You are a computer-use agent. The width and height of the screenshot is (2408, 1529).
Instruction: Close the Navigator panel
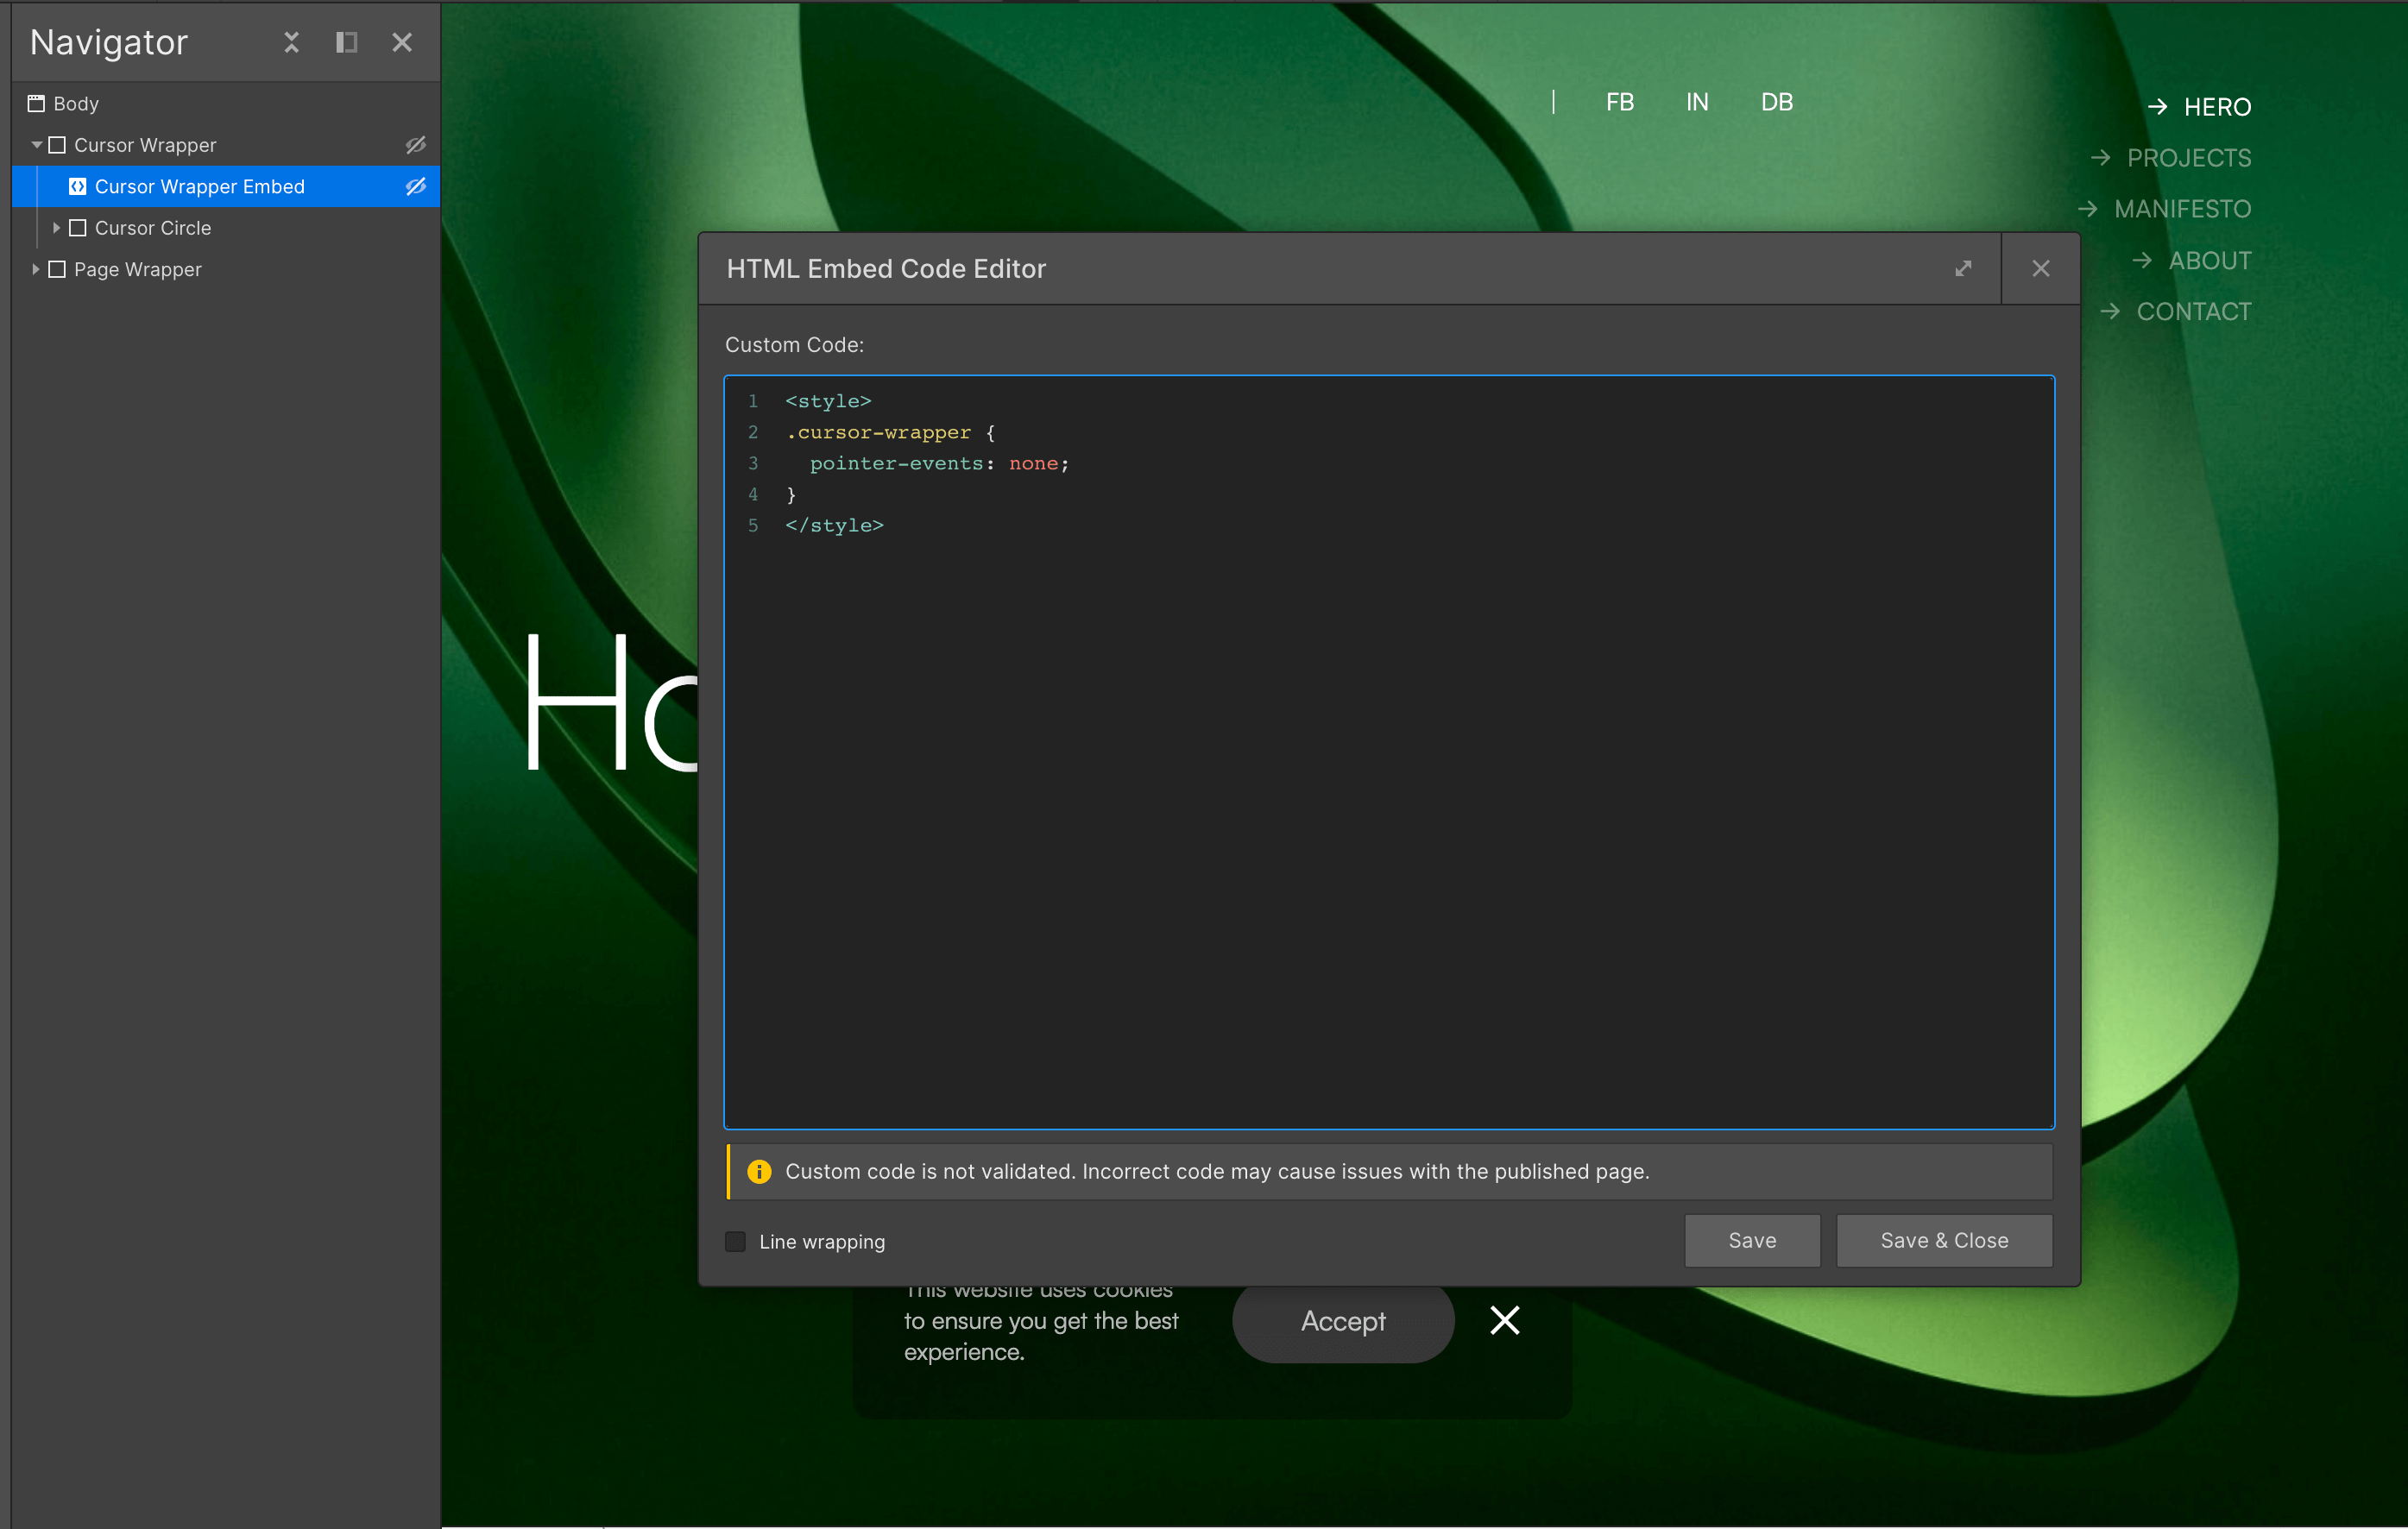point(402,42)
